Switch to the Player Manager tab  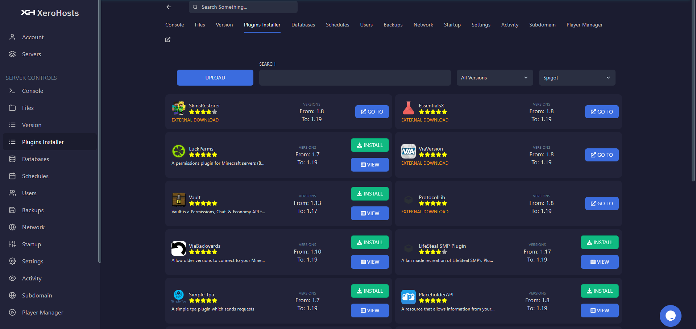pos(584,25)
